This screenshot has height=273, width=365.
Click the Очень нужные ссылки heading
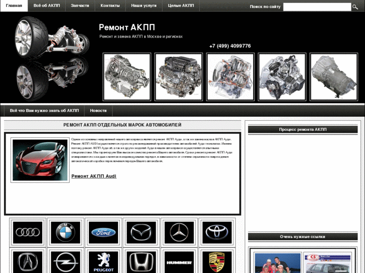pyautogui.click(x=303, y=237)
